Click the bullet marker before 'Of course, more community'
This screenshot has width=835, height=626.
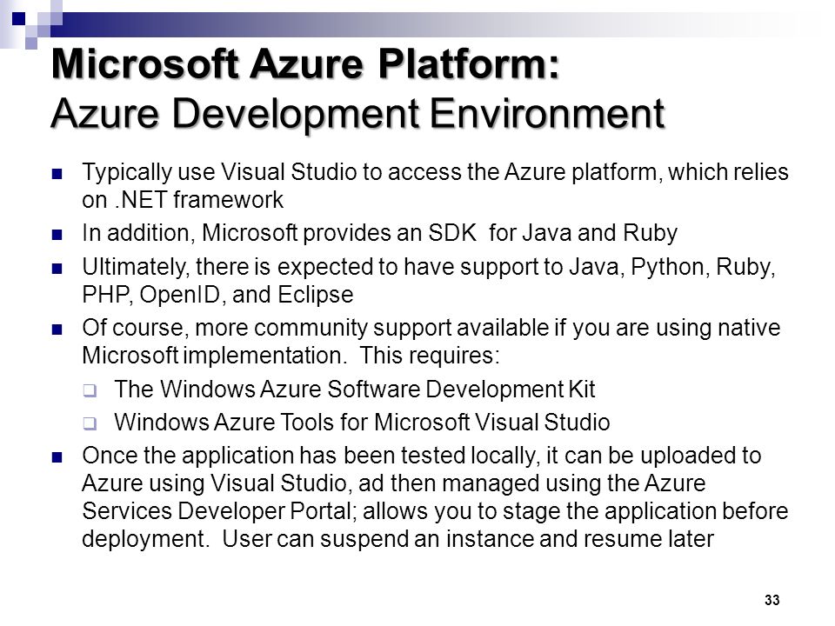pyautogui.click(x=57, y=330)
